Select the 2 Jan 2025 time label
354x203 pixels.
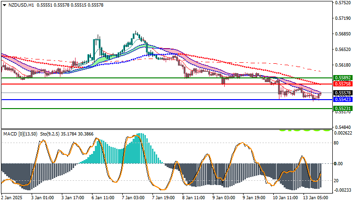tap(12, 198)
